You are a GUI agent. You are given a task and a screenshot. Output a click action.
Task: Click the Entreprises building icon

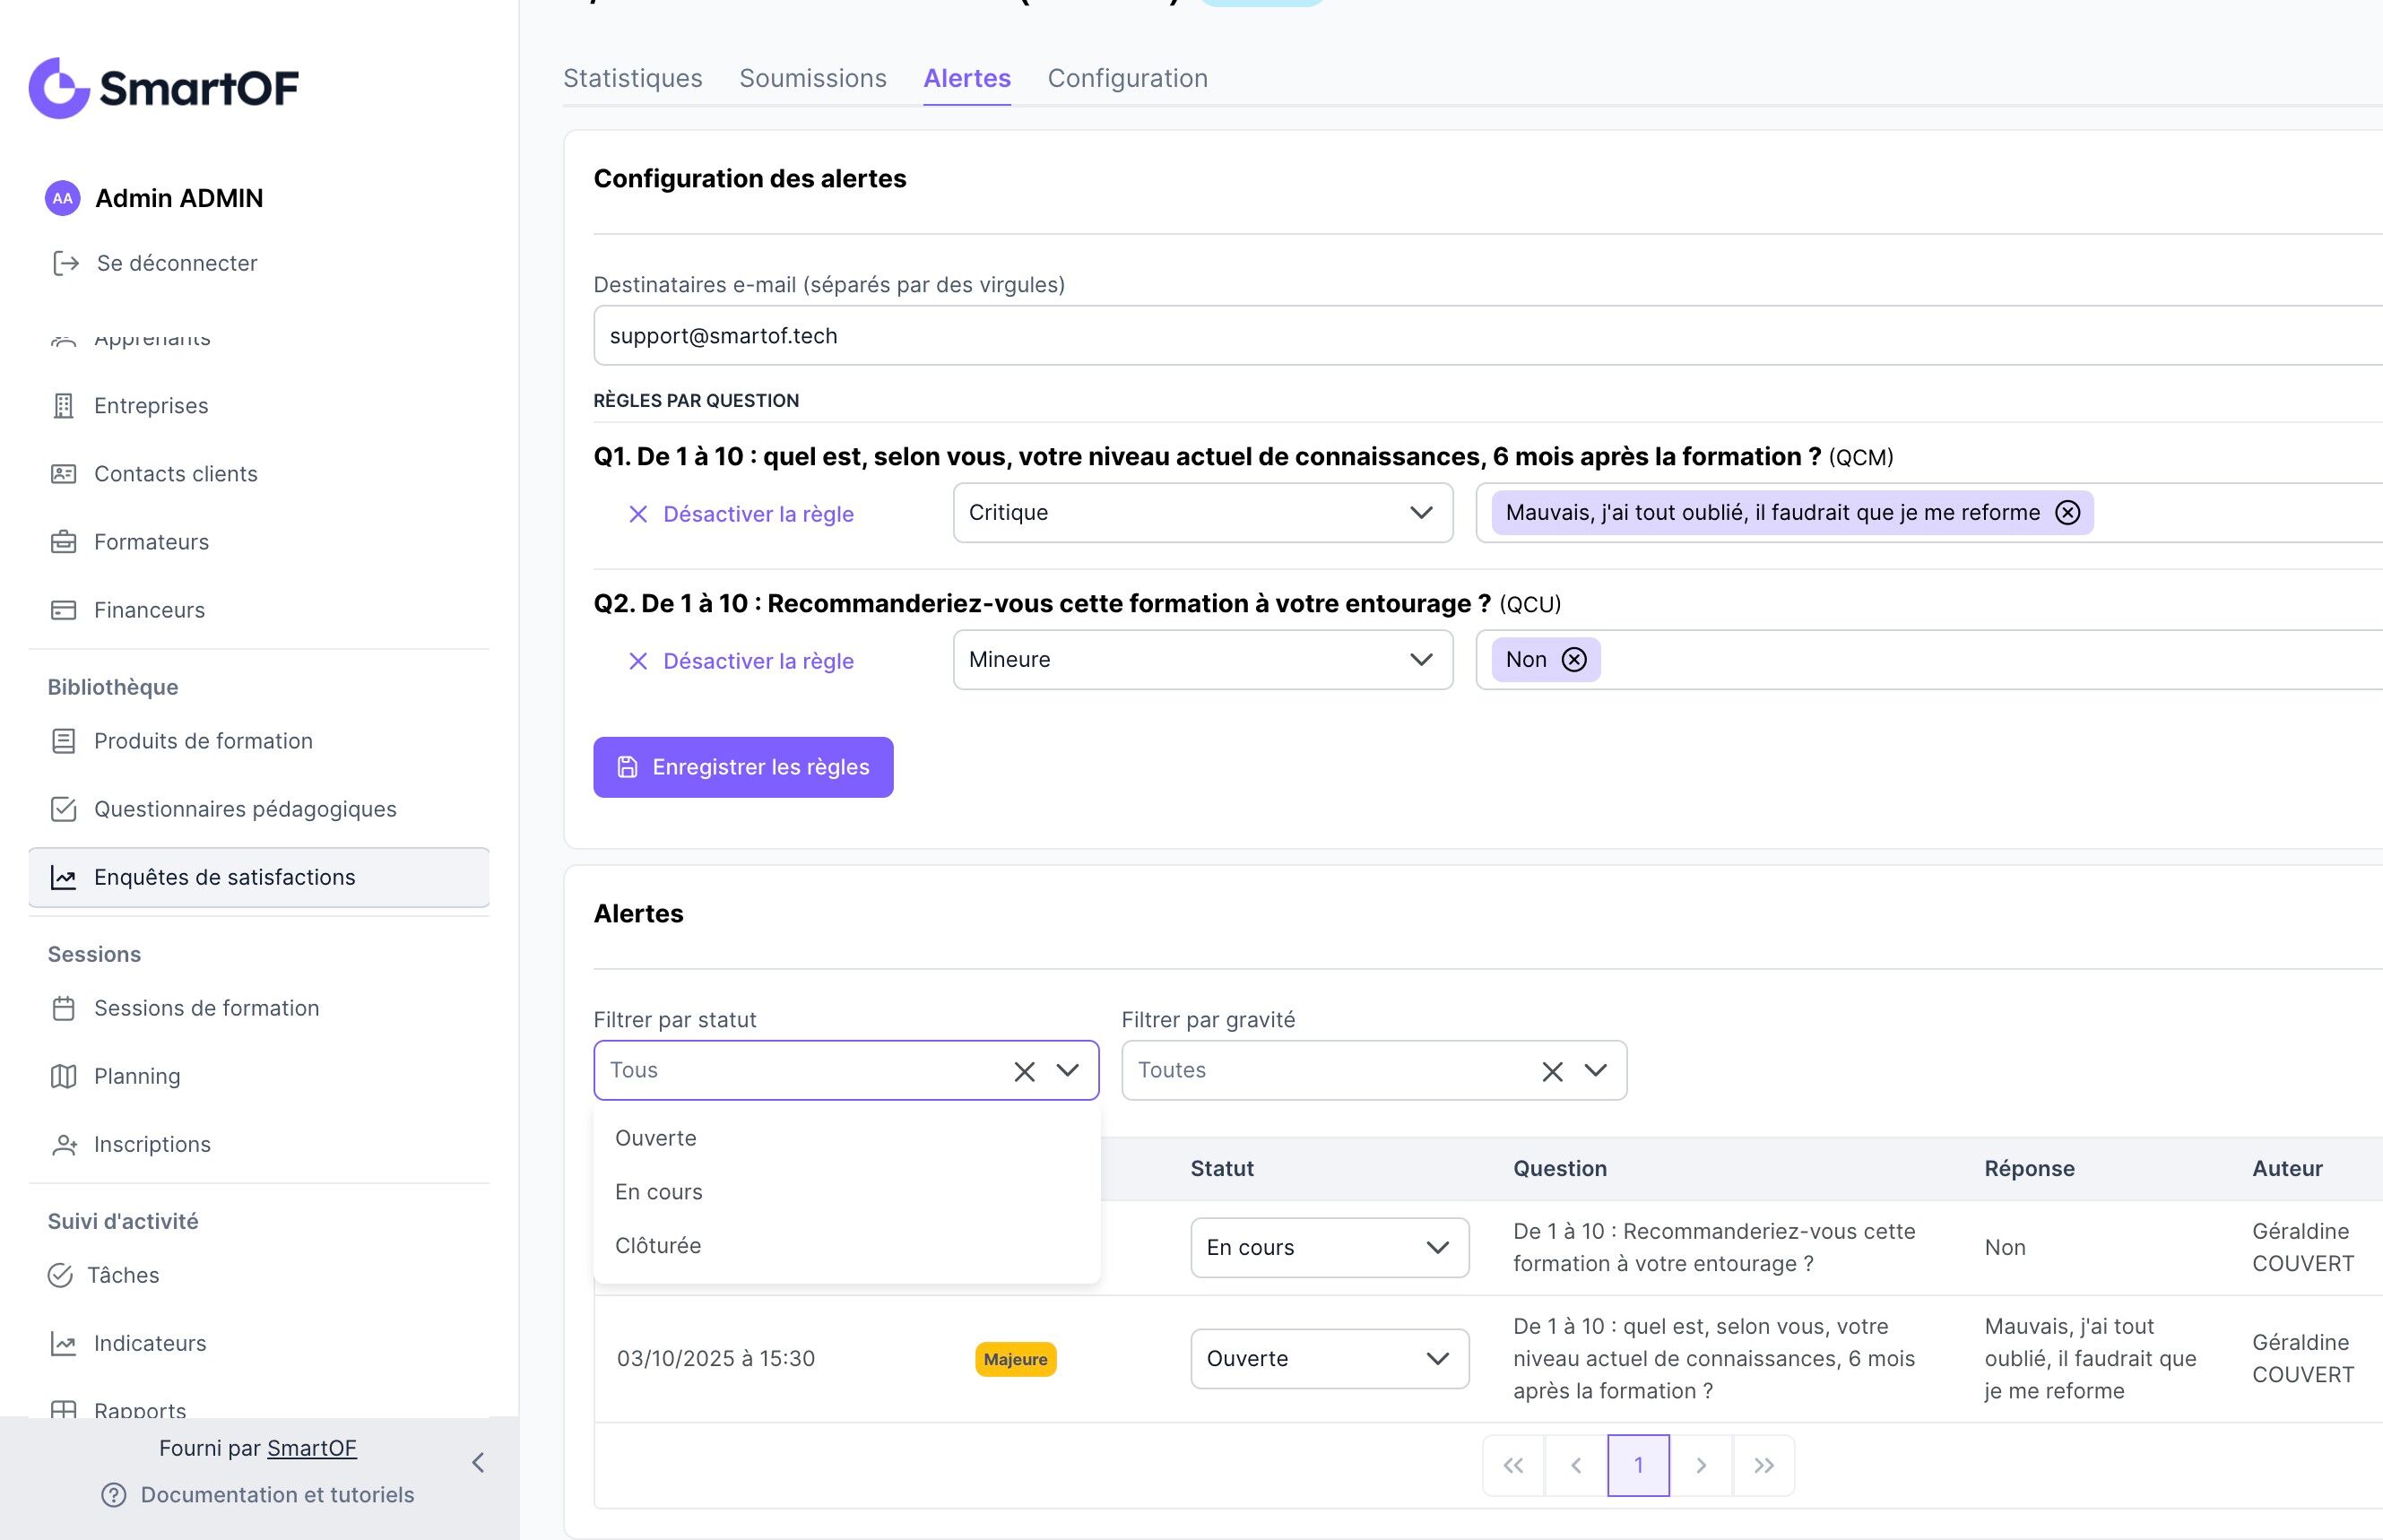[63, 406]
